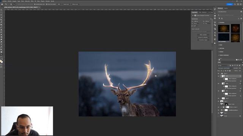Open the Archivo menu
The height and width of the screenshot is (136, 243).
click(5, 1)
